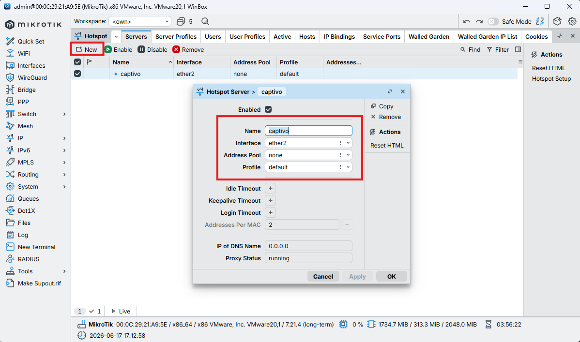Expand the Profile dropdown arrow
Screen dimensions: 580x342
(x=348, y=167)
